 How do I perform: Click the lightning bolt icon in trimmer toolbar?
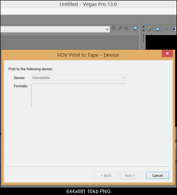120,28
